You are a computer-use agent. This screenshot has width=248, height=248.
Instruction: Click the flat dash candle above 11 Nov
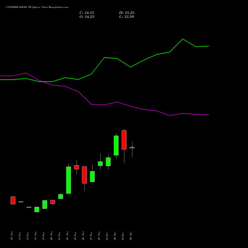[21, 202]
